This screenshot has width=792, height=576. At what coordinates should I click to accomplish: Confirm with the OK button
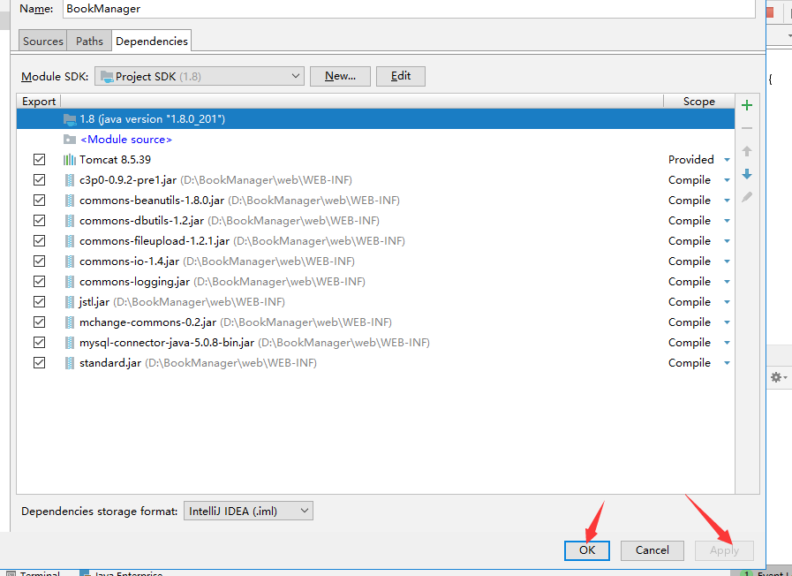pyautogui.click(x=587, y=550)
